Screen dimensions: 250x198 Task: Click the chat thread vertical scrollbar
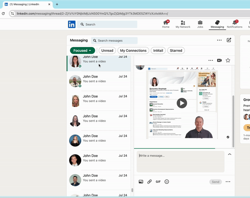click(233, 121)
